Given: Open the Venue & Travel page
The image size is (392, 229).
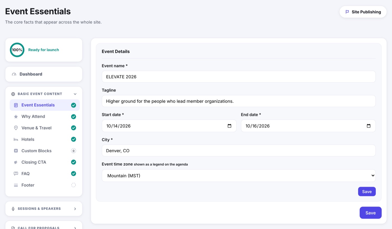Looking at the screenshot, I should point(45,128).
